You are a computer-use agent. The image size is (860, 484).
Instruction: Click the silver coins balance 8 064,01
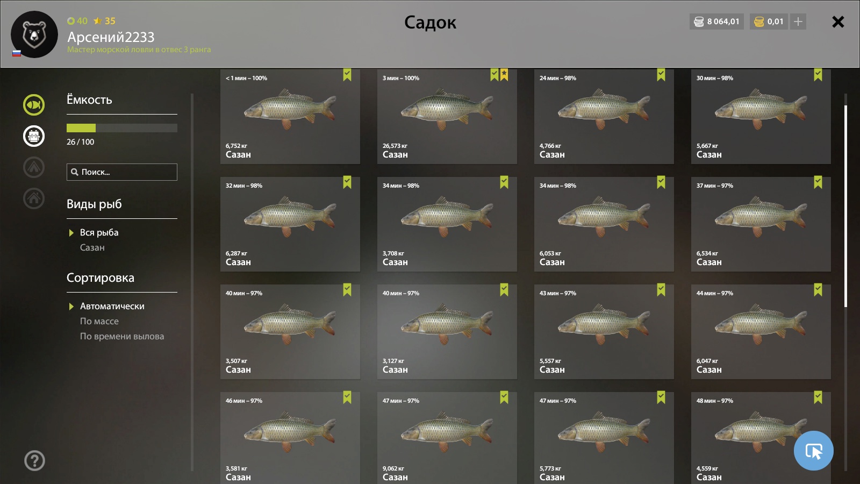(x=717, y=22)
